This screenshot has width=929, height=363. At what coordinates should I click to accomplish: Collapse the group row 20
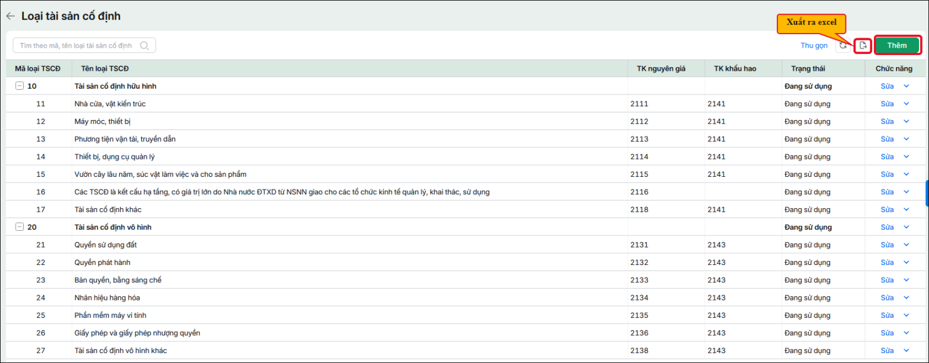coord(19,227)
